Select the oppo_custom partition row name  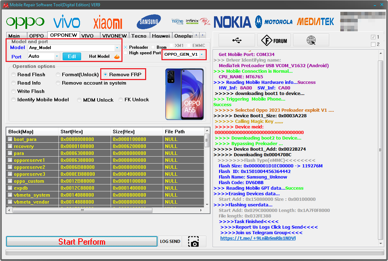29,181
